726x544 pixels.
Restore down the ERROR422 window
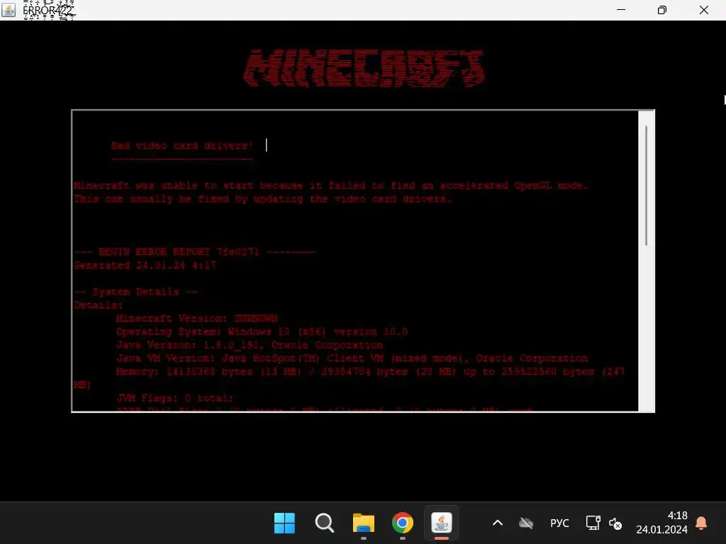click(662, 10)
